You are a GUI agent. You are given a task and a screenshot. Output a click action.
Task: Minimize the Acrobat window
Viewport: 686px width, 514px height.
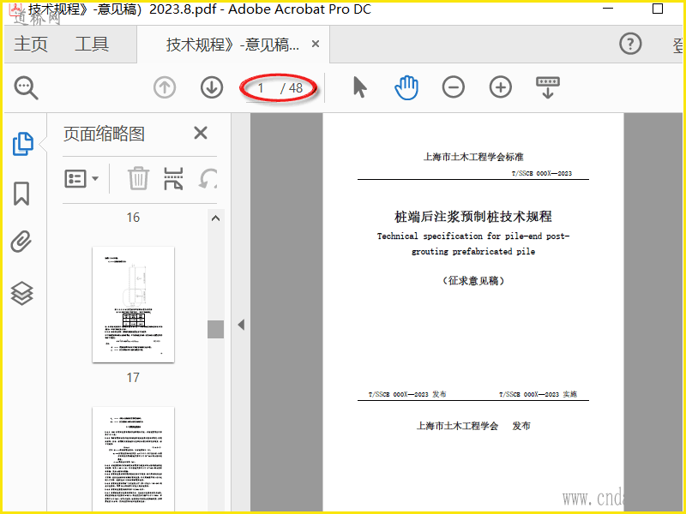coord(608,9)
